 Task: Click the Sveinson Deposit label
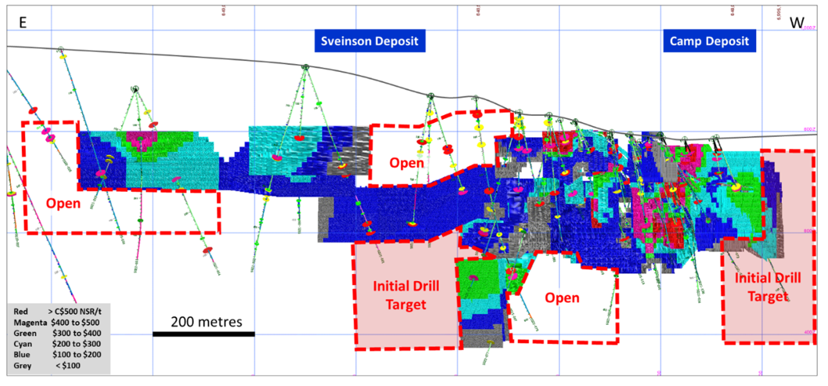point(366,41)
